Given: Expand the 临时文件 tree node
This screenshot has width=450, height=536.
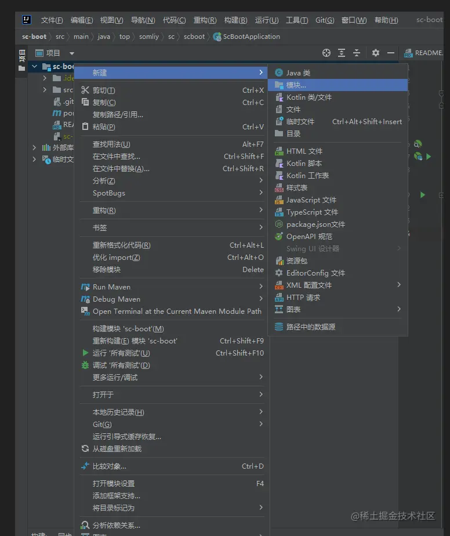Looking at the screenshot, I should (34, 159).
